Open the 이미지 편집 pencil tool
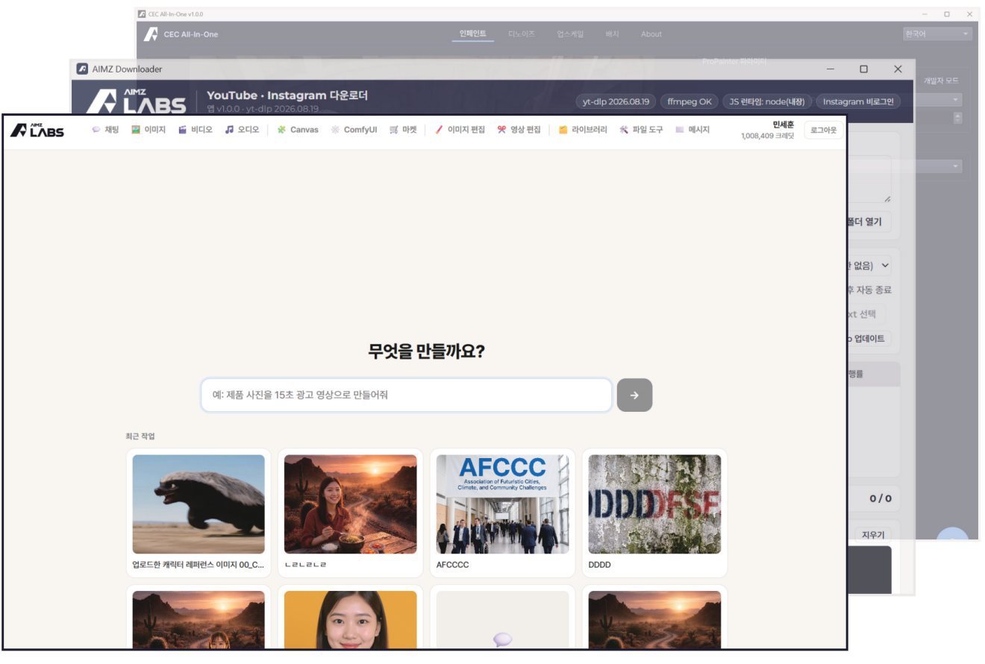985x664 pixels. click(x=460, y=130)
